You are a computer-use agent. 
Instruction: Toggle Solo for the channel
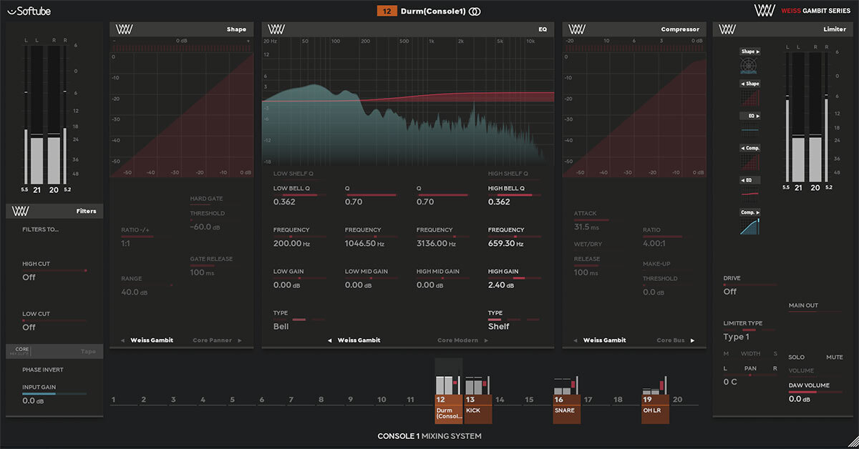click(796, 356)
